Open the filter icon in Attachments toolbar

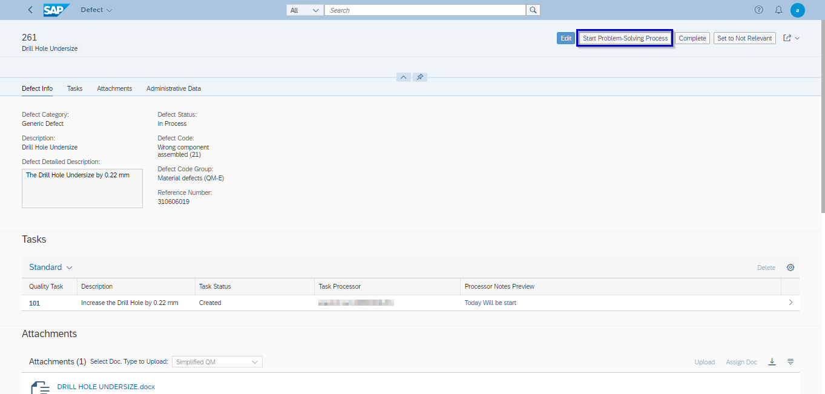pos(790,361)
